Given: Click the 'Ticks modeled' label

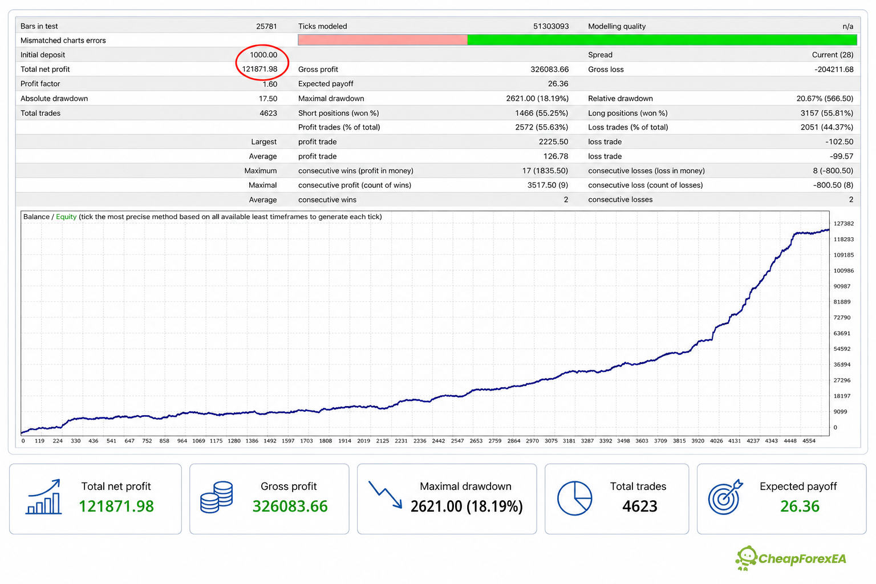Looking at the screenshot, I should pos(323,26).
